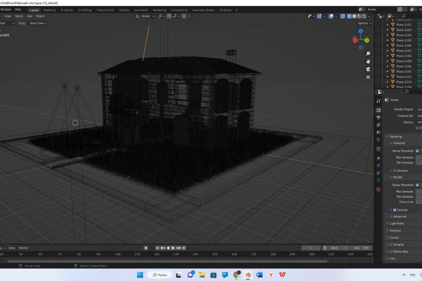Toggle snapping magnet in header
The height and width of the screenshot is (281, 422).
click(x=169, y=16)
